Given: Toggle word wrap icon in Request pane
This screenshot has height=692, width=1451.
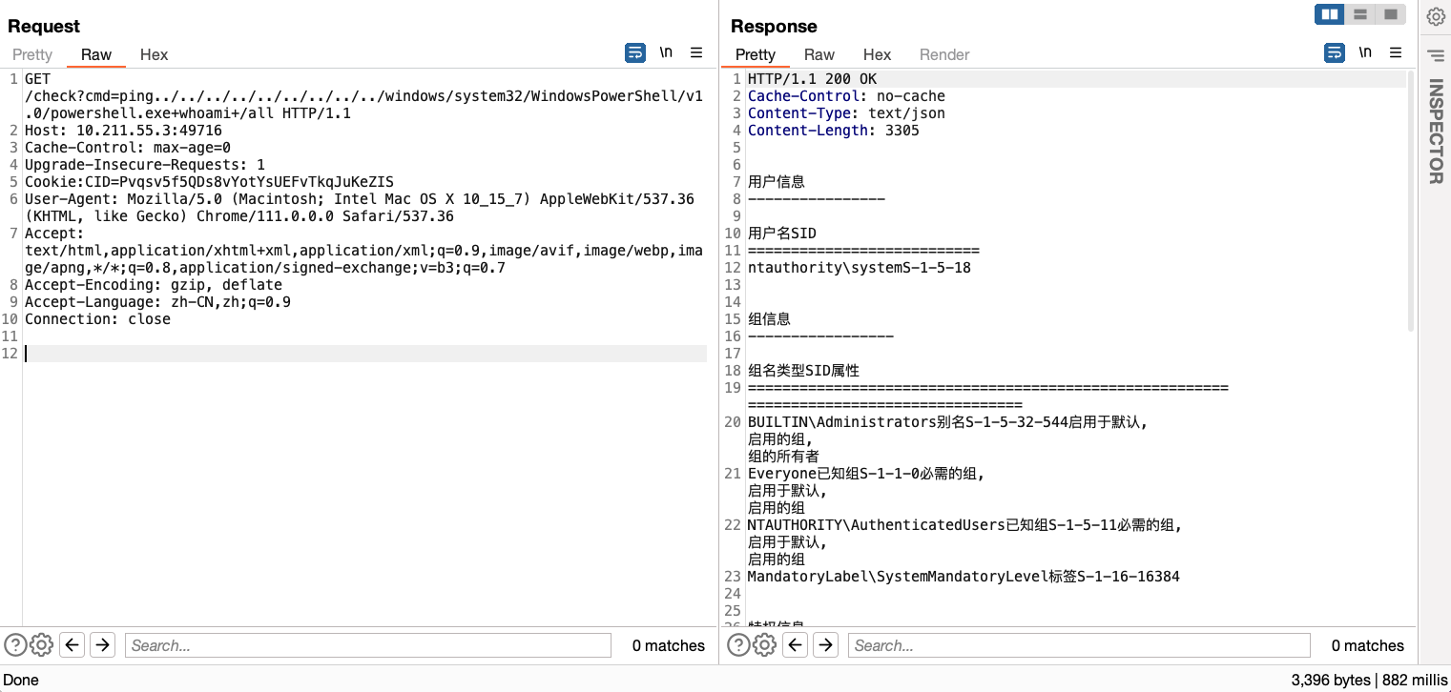Looking at the screenshot, I should (634, 53).
